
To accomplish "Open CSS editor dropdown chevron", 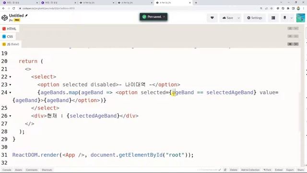I will [x=296, y=37].
